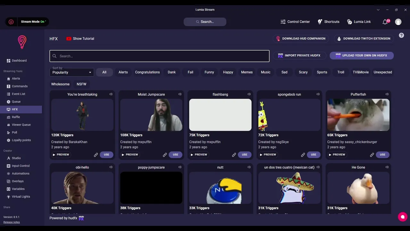The height and width of the screenshot is (231, 410).
Task: Click the Lumia Stream lightbulb logo
Action: point(22,42)
